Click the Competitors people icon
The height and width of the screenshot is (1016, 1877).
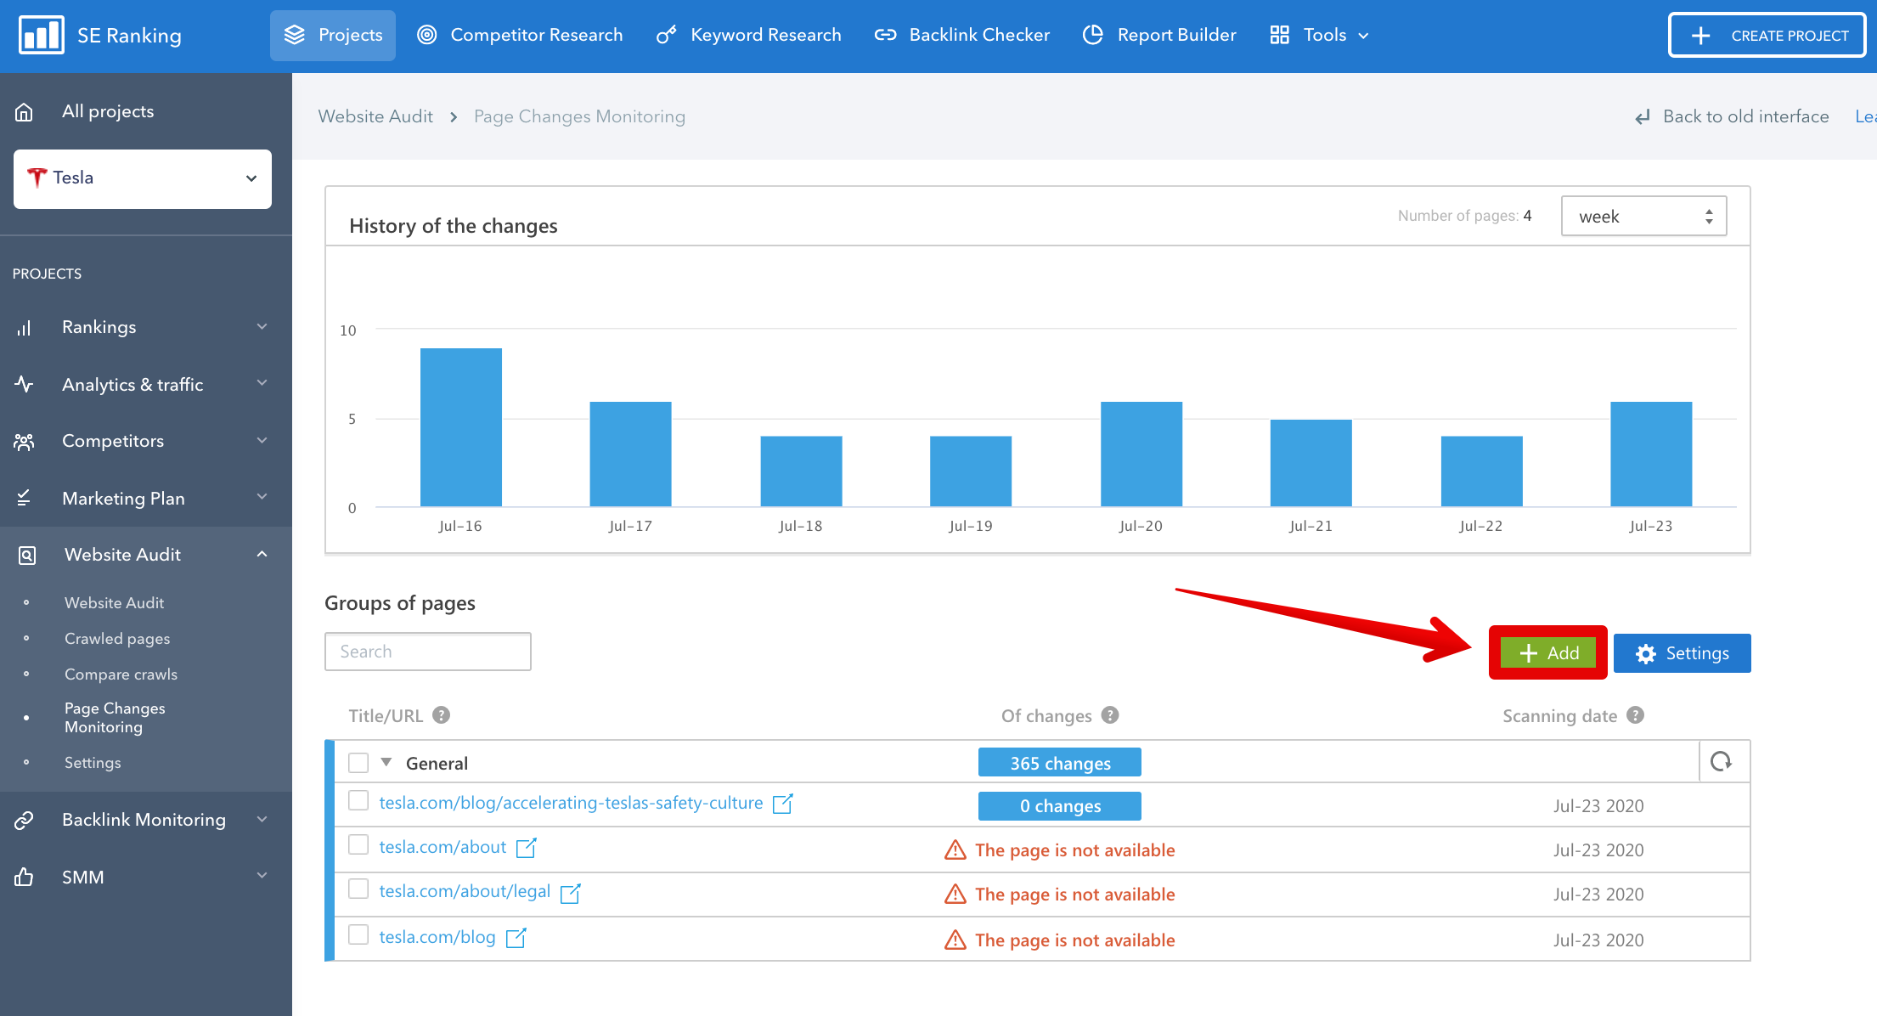point(24,441)
